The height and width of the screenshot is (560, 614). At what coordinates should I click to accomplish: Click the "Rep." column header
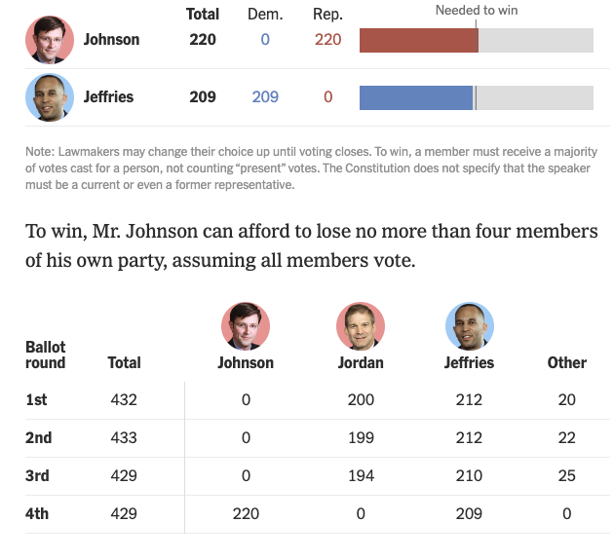(x=327, y=15)
